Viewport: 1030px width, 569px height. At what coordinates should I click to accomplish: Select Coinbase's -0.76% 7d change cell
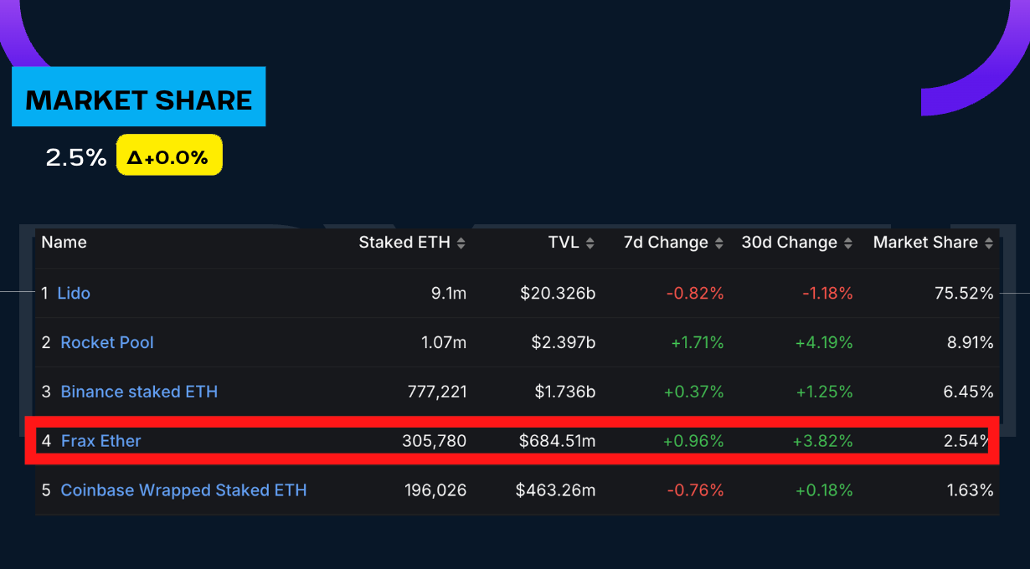click(x=695, y=490)
